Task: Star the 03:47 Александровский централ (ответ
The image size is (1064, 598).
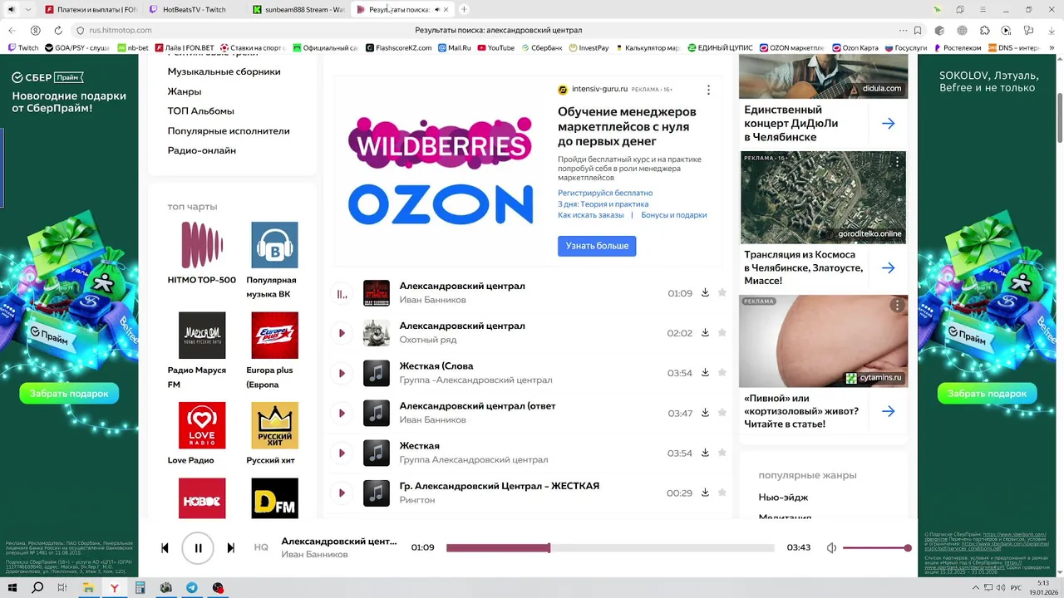Action: point(722,412)
